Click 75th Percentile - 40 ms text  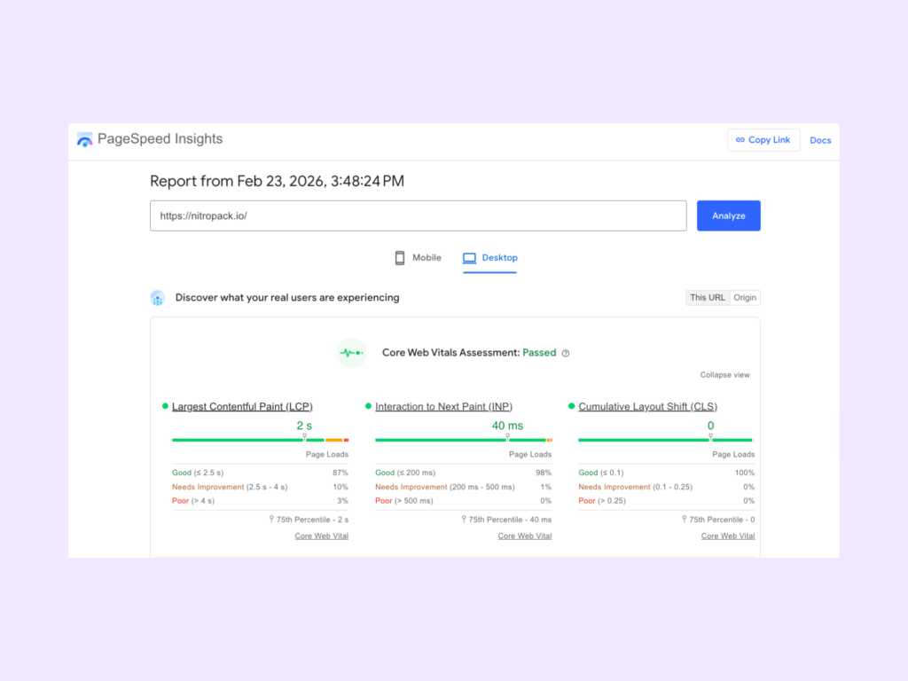click(x=510, y=520)
